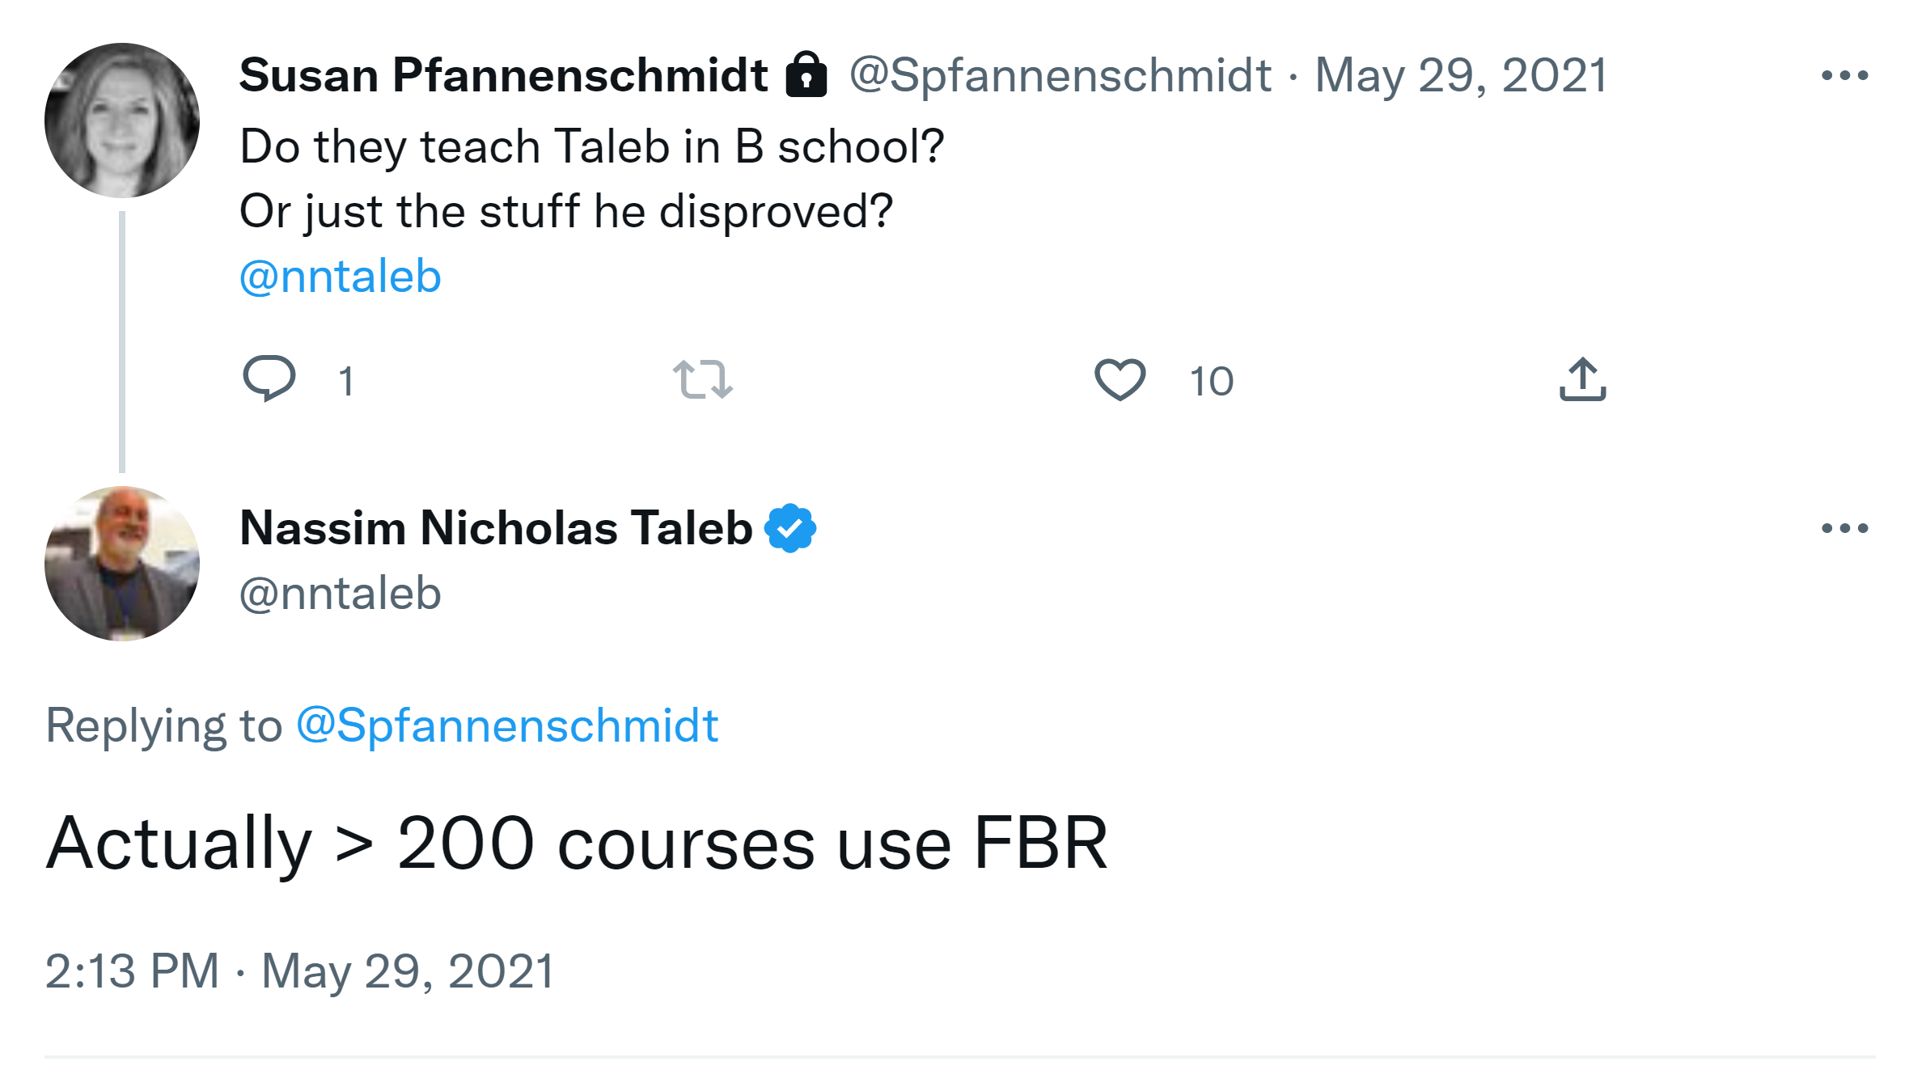Image resolution: width=1909 pixels, height=1087 pixels.
Task: Open Susan Pfannenschmidt's profile picture
Action: 122,121
